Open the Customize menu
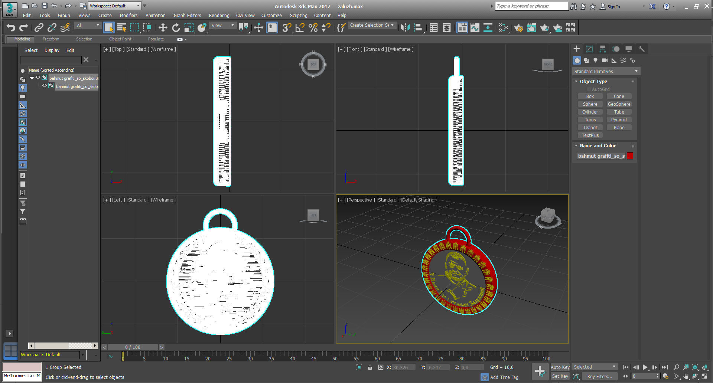The width and height of the screenshot is (713, 383). click(271, 16)
